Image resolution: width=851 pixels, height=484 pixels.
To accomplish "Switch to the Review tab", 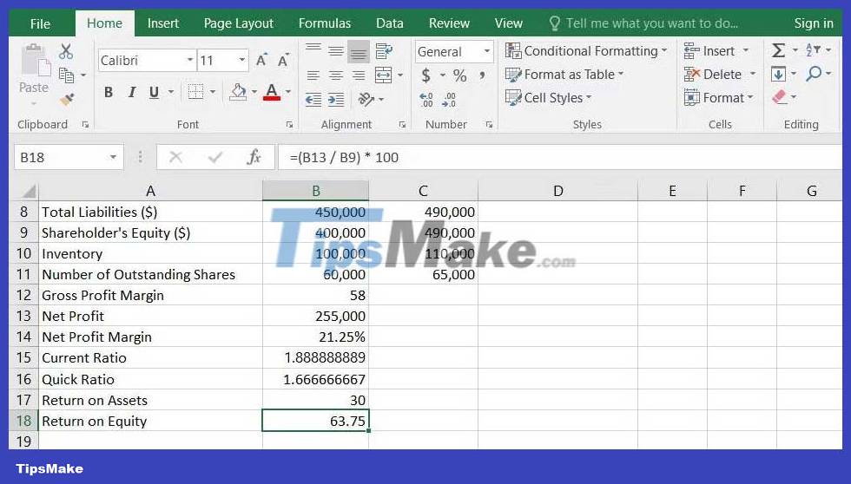I will tap(449, 23).
